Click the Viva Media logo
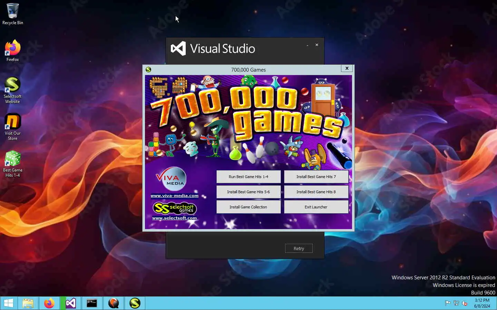497x310 pixels. point(172,179)
